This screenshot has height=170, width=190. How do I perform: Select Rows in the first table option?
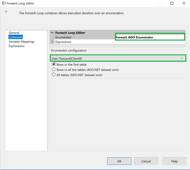(x=54, y=65)
